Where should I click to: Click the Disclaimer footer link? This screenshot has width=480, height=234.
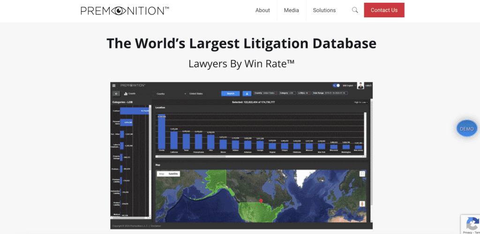[155, 226]
